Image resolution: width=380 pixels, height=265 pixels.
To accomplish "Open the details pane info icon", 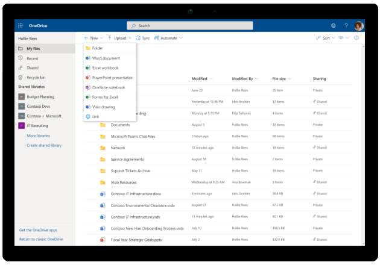I will pyautogui.click(x=356, y=38).
